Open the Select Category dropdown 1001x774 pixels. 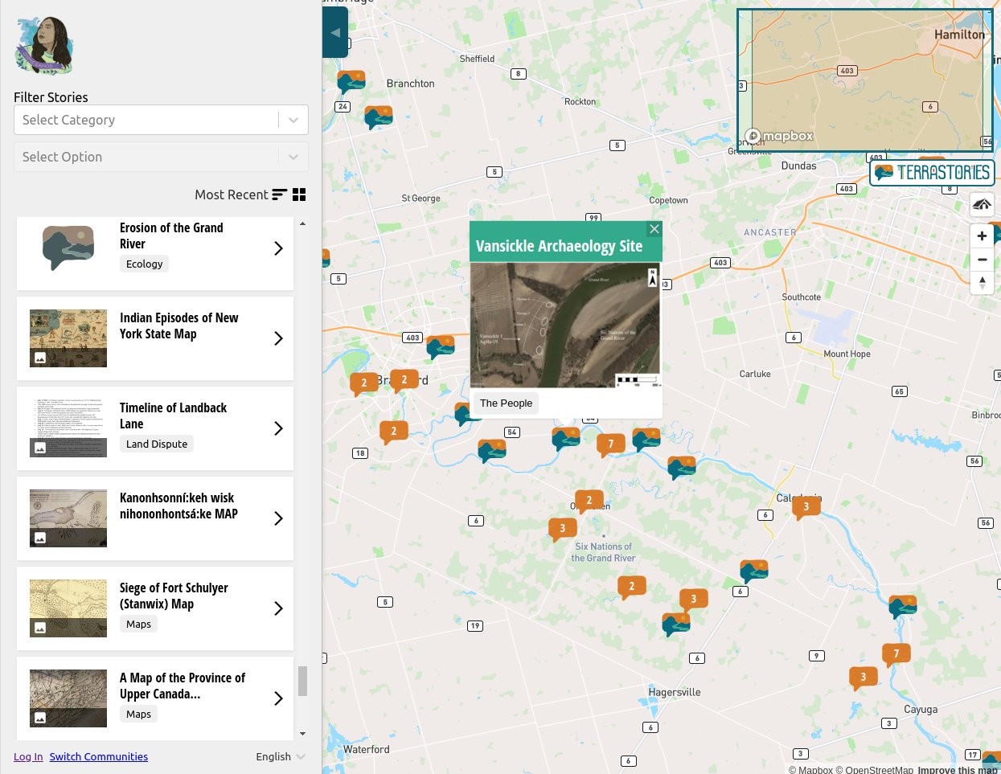tap(161, 120)
